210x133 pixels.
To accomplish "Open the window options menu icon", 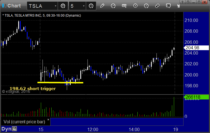I will (x=188, y=2).
